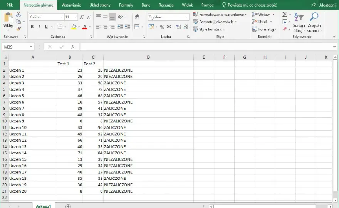Align text right in the cell
339x208 pixels.
click(112, 27)
